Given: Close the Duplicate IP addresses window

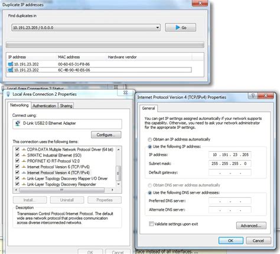Looking at the screenshot, I should tap(200, 3).
